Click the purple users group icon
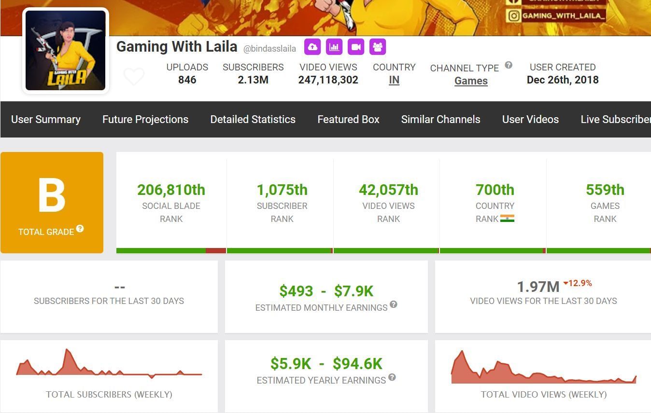The width and height of the screenshot is (651, 413). point(378,47)
